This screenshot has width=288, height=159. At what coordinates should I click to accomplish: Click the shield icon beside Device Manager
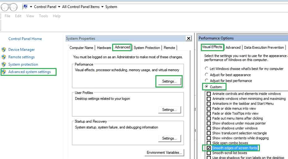tap(4, 50)
